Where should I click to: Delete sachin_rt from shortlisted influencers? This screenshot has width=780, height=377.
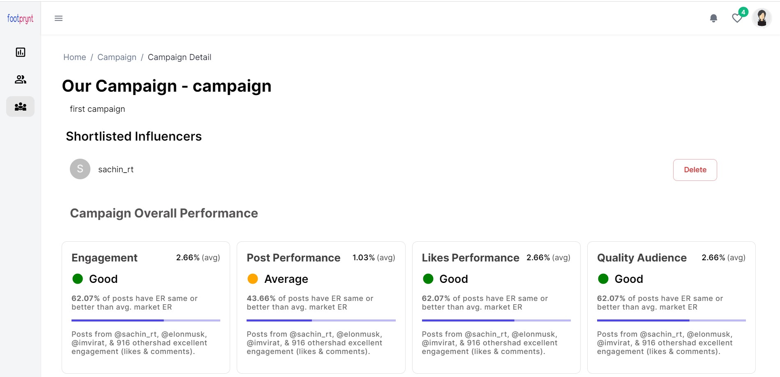695,170
